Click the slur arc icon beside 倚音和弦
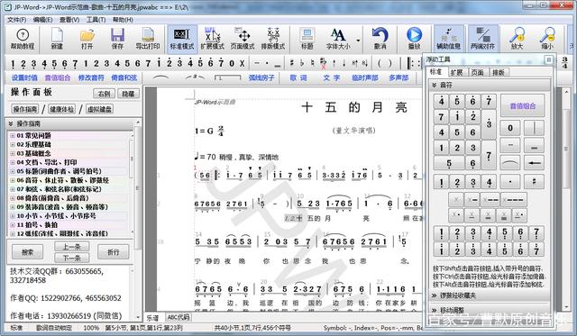 (160, 77)
